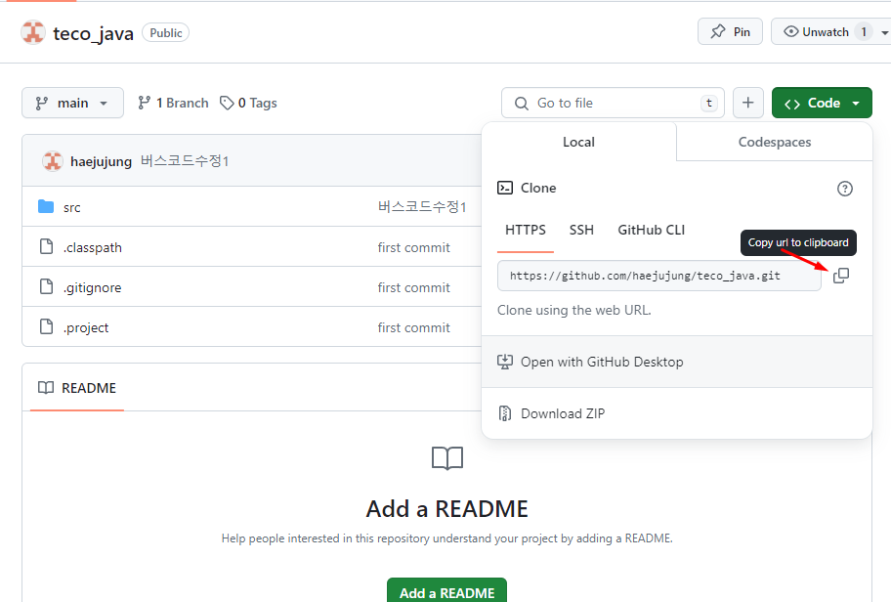The height and width of the screenshot is (602, 891).
Task: Select the GitHub CLI clone tab
Action: [652, 231]
